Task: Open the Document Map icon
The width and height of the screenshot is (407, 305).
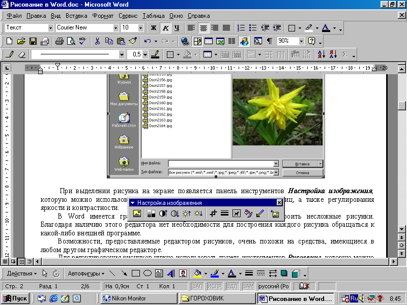Action: [x=258, y=41]
